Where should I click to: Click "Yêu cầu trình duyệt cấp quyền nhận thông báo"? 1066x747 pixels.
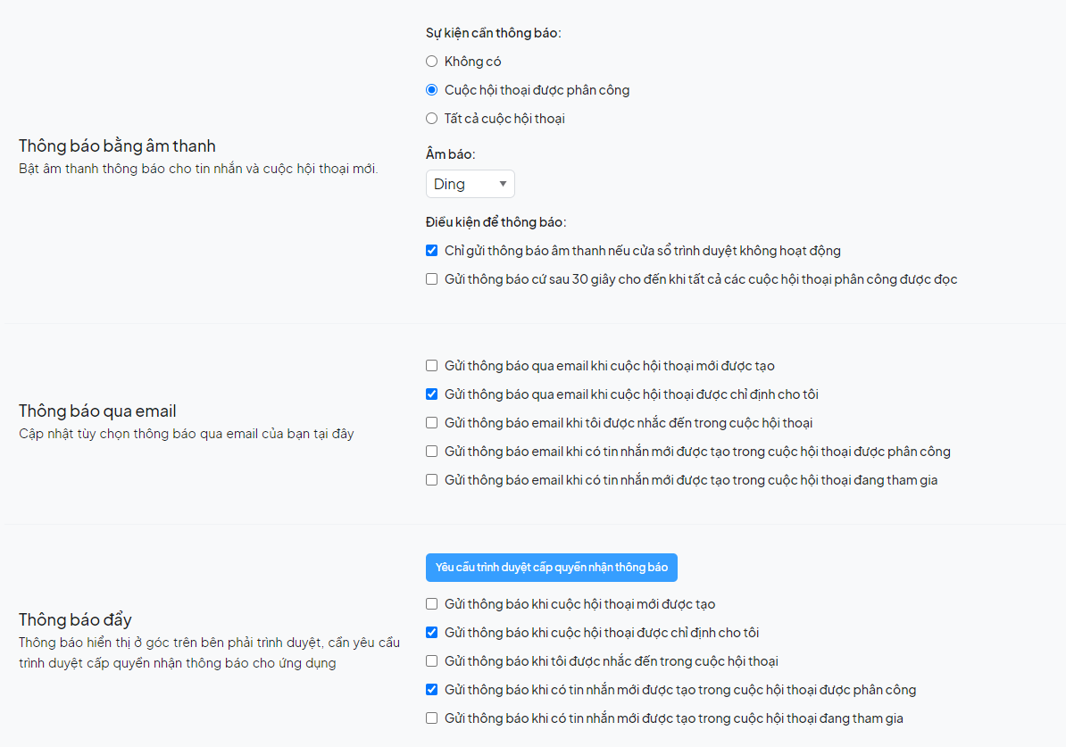coord(552,568)
